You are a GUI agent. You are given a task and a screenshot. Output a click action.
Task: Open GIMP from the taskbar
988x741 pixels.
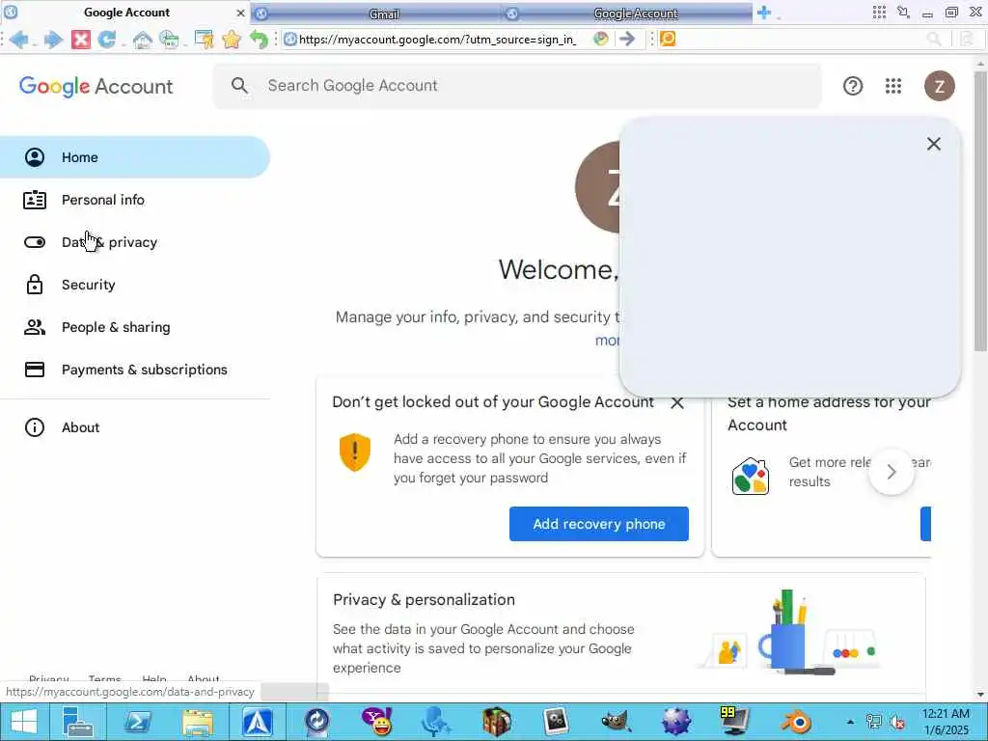(616, 722)
